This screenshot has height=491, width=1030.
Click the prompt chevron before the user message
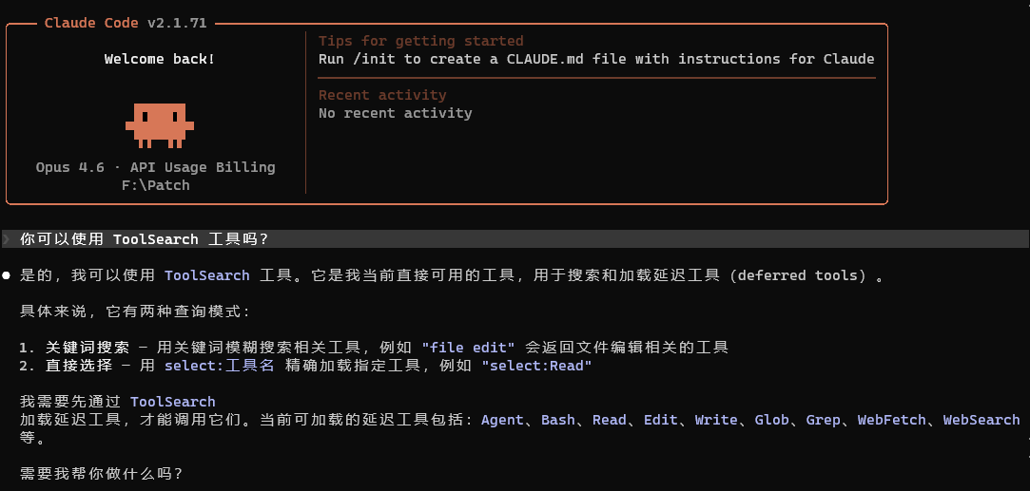[x=7, y=239]
